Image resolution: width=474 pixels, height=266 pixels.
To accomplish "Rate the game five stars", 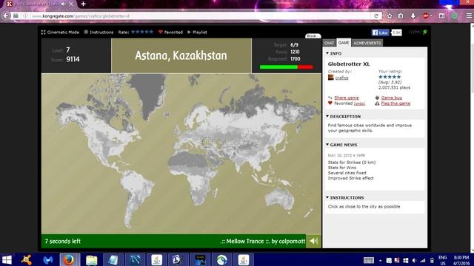I will coord(151,32).
